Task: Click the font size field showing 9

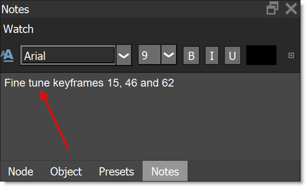Action: (x=149, y=55)
